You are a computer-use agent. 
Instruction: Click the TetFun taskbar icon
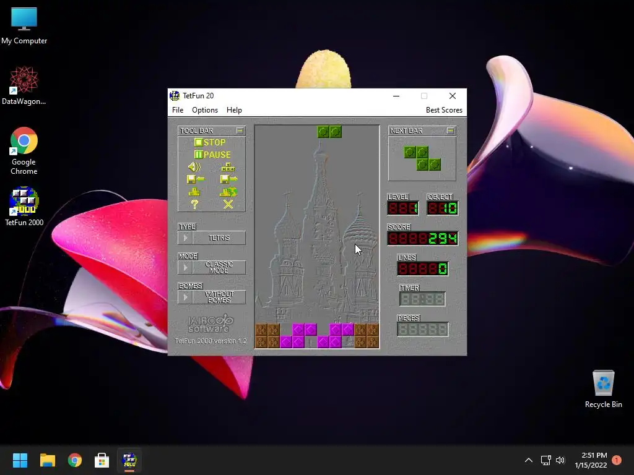[129, 460]
